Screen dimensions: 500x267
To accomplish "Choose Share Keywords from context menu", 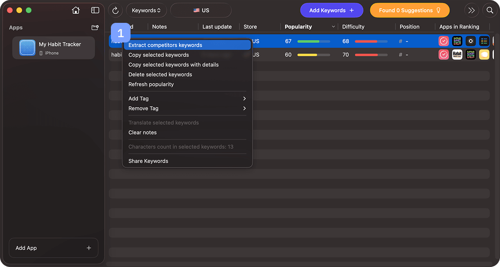I will tap(148, 161).
